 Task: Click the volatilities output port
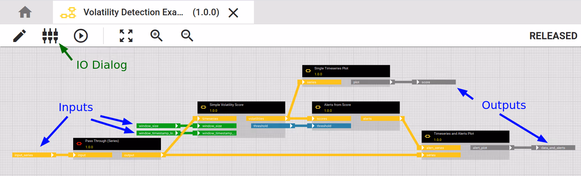pyautogui.click(x=268, y=119)
